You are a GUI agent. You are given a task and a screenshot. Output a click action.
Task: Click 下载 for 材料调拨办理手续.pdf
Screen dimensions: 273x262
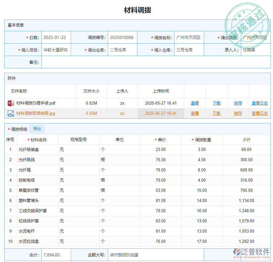[x=216, y=103]
